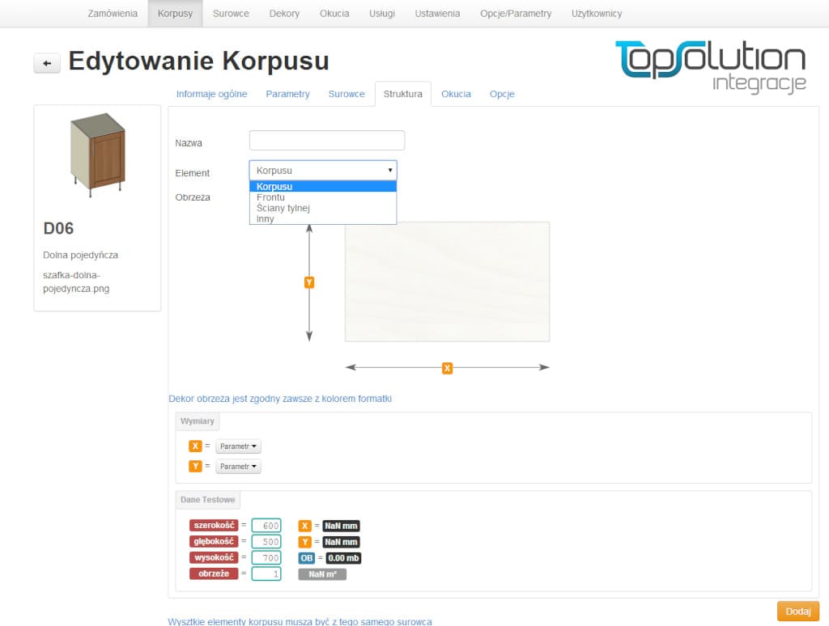
Task: Click the Nazwa input field
Action: (x=326, y=140)
